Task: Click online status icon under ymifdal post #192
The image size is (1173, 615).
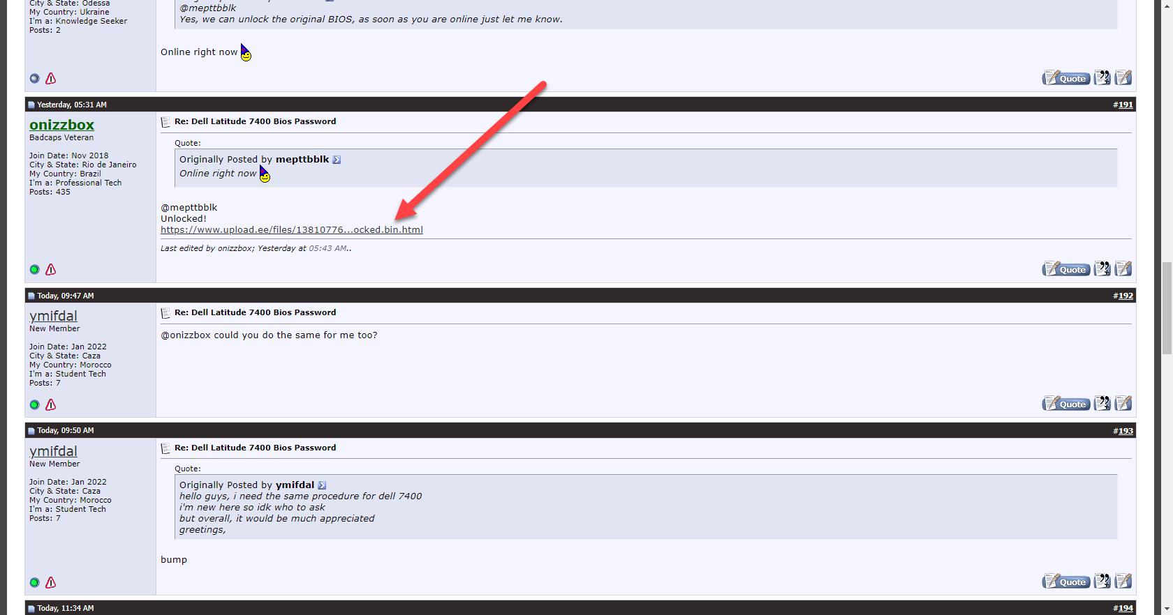Action: [x=34, y=404]
